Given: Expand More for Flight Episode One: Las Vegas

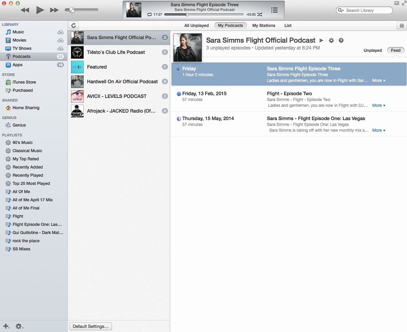Looking at the screenshot, I should click(x=379, y=130).
